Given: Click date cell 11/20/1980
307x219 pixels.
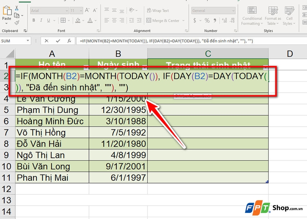Looking at the screenshot, I should click(118, 144).
